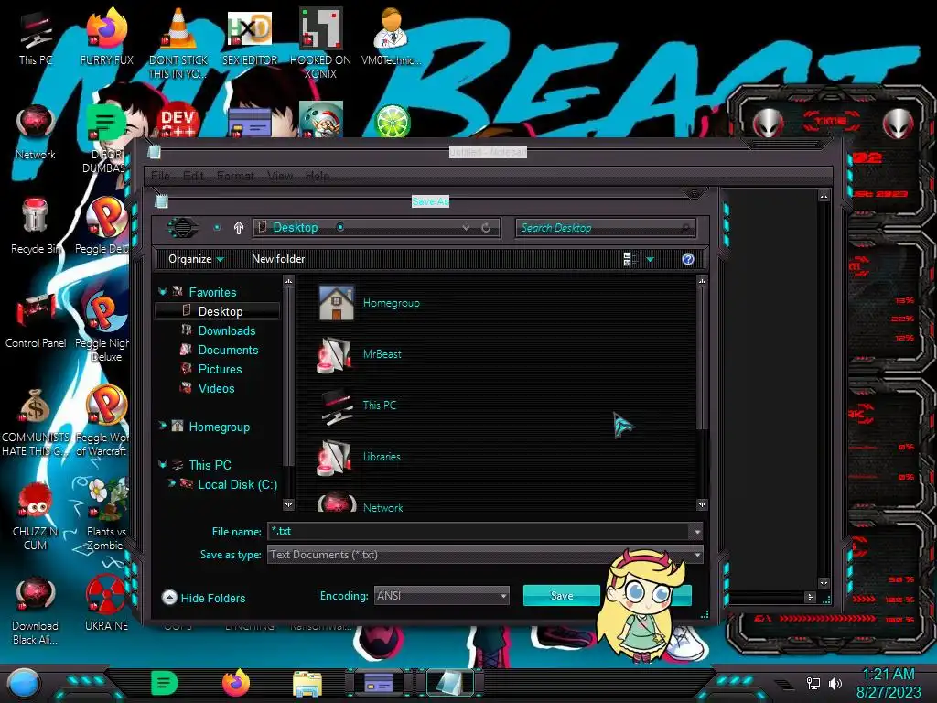The image size is (937, 703).
Task: Select the MrBeast folder item
Action: (x=360, y=354)
